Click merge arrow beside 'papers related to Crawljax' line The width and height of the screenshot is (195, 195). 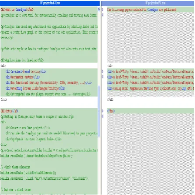[103, 10]
